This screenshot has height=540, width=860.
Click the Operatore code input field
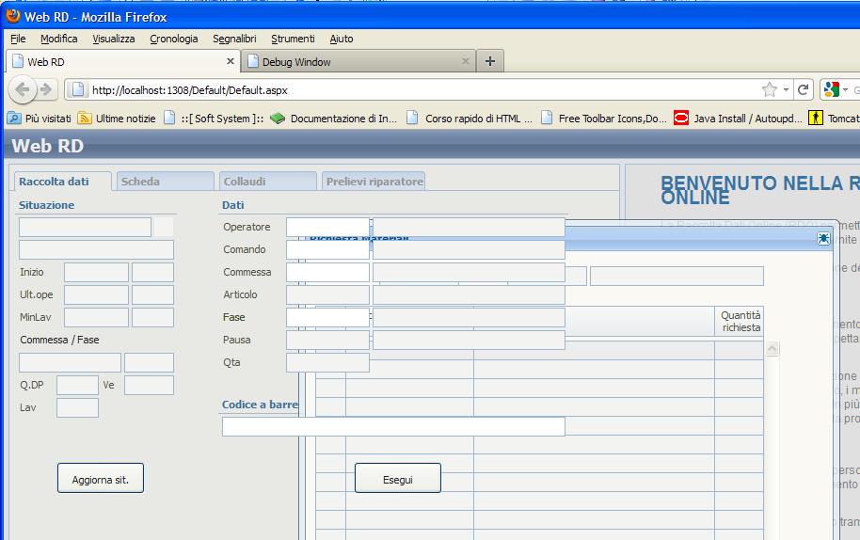327,227
